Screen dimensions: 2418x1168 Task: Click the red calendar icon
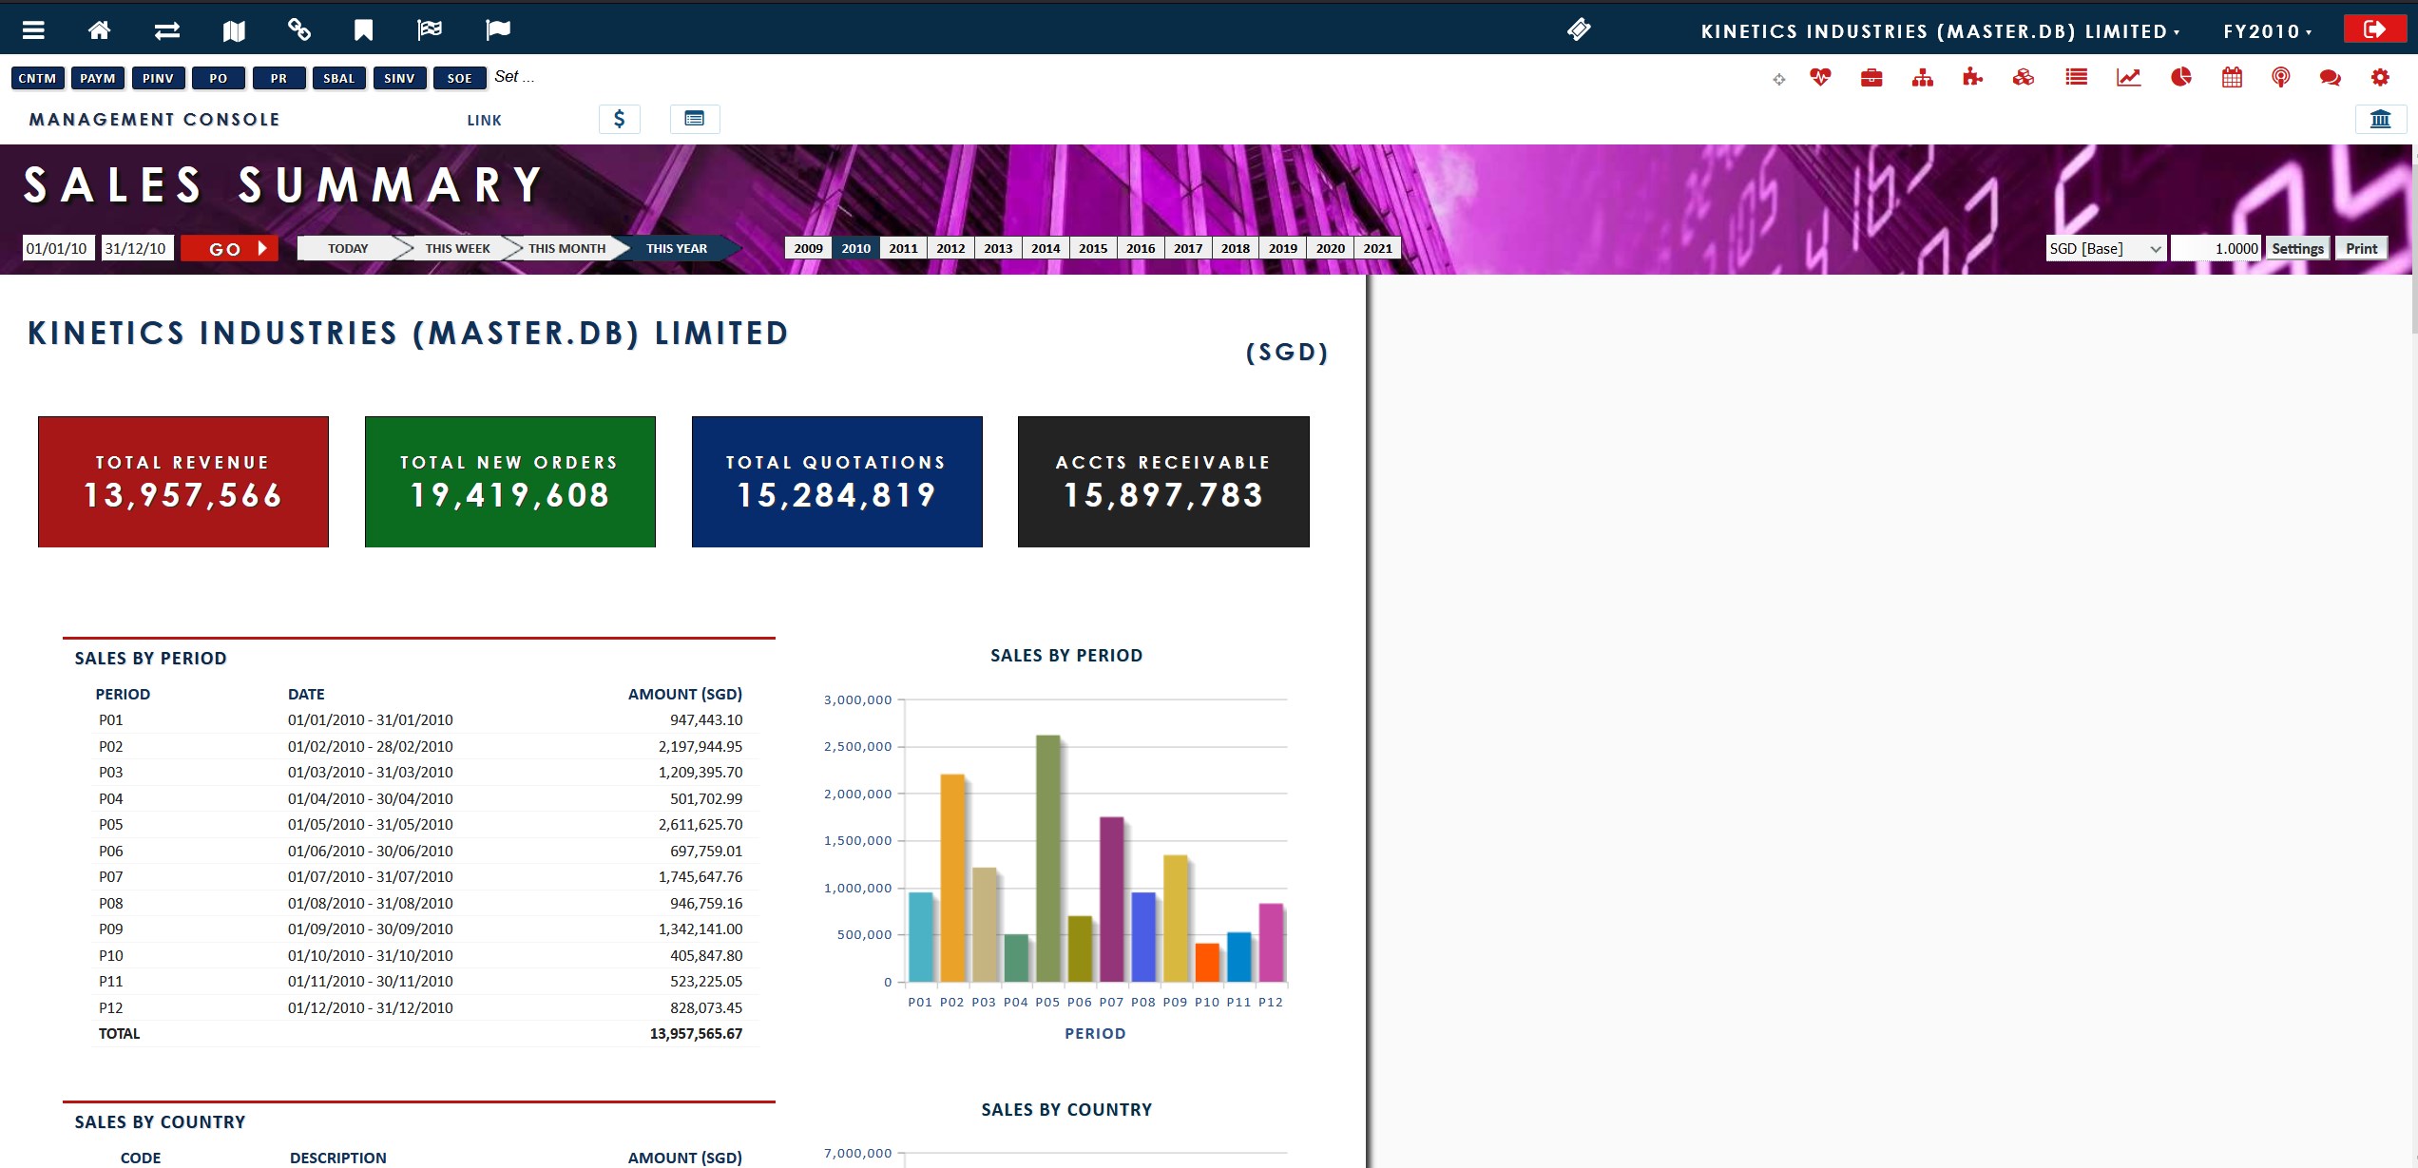[2232, 78]
